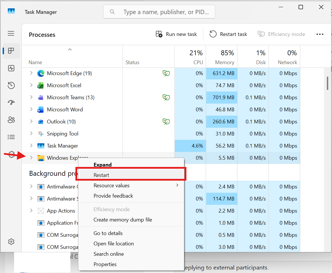Expand the Microsoft Excel process
332x273 pixels.
pyautogui.click(x=31, y=85)
